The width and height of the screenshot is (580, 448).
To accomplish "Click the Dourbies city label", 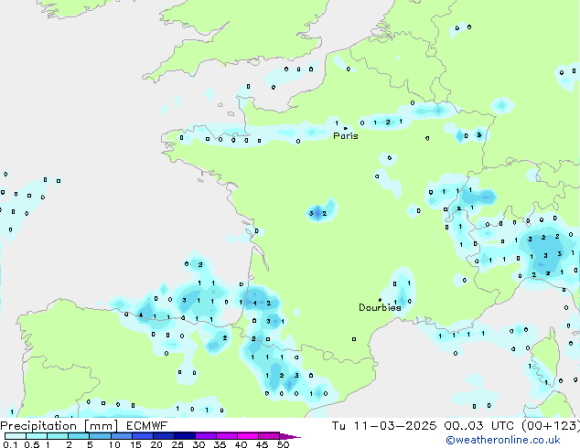I will [380, 307].
